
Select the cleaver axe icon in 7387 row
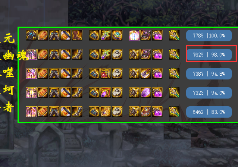146,73
